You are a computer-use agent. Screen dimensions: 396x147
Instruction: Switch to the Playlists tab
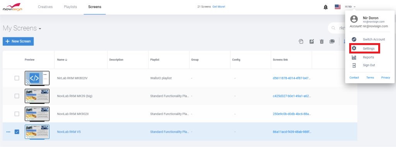pos(70,7)
